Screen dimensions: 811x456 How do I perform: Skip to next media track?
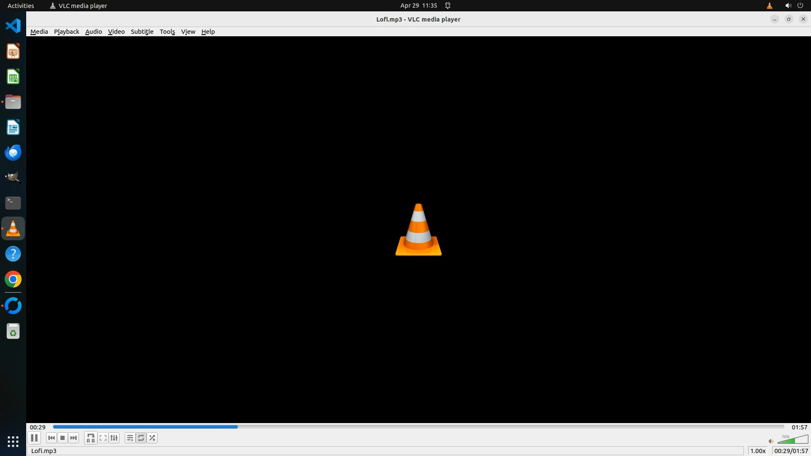[73, 438]
